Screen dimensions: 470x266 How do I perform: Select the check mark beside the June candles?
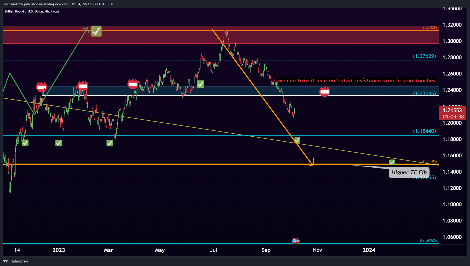coord(200,84)
